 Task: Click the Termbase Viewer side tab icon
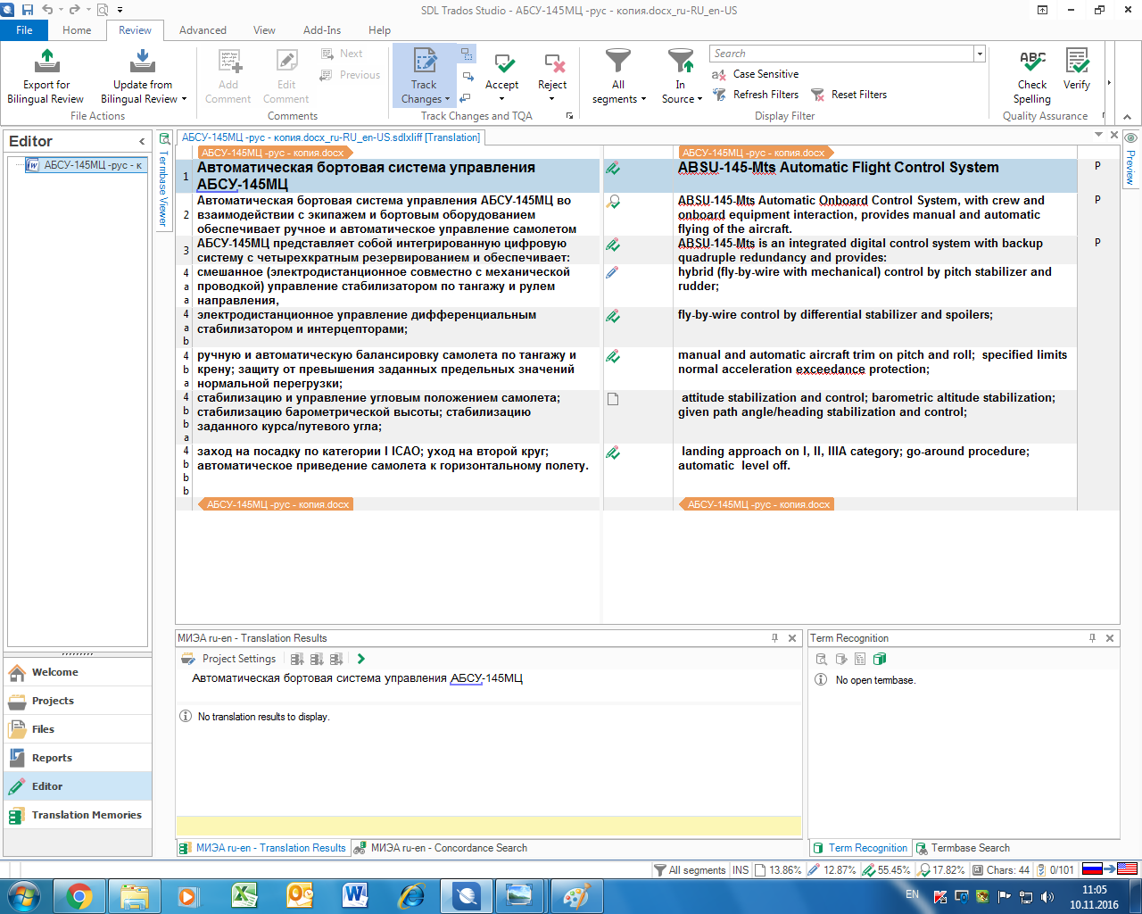click(164, 139)
